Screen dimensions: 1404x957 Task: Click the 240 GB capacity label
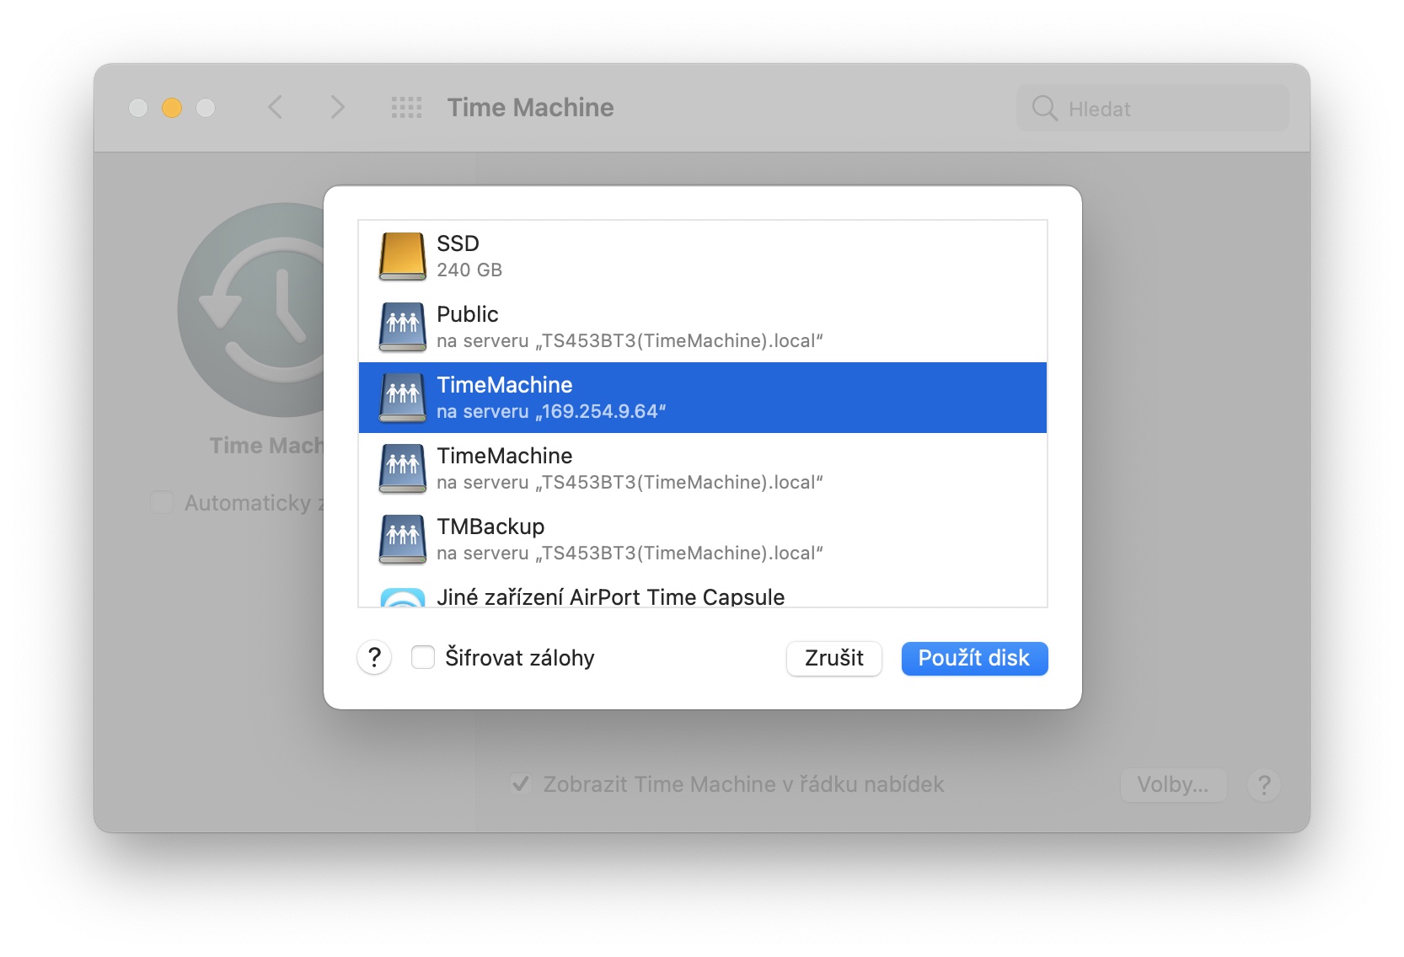pos(469,270)
